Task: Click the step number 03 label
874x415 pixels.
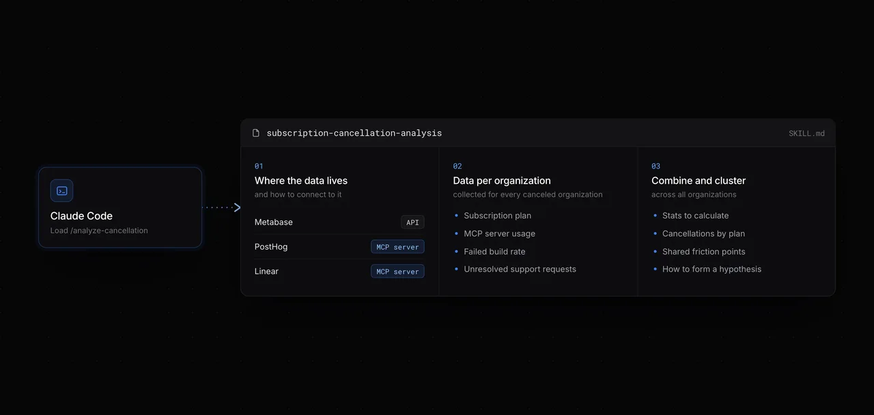Action: pyautogui.click(x=655, y=167)
